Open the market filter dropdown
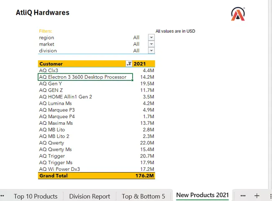The height and width of the screenshot is (201, 272). pyautogui.click(x=151, y=44)
